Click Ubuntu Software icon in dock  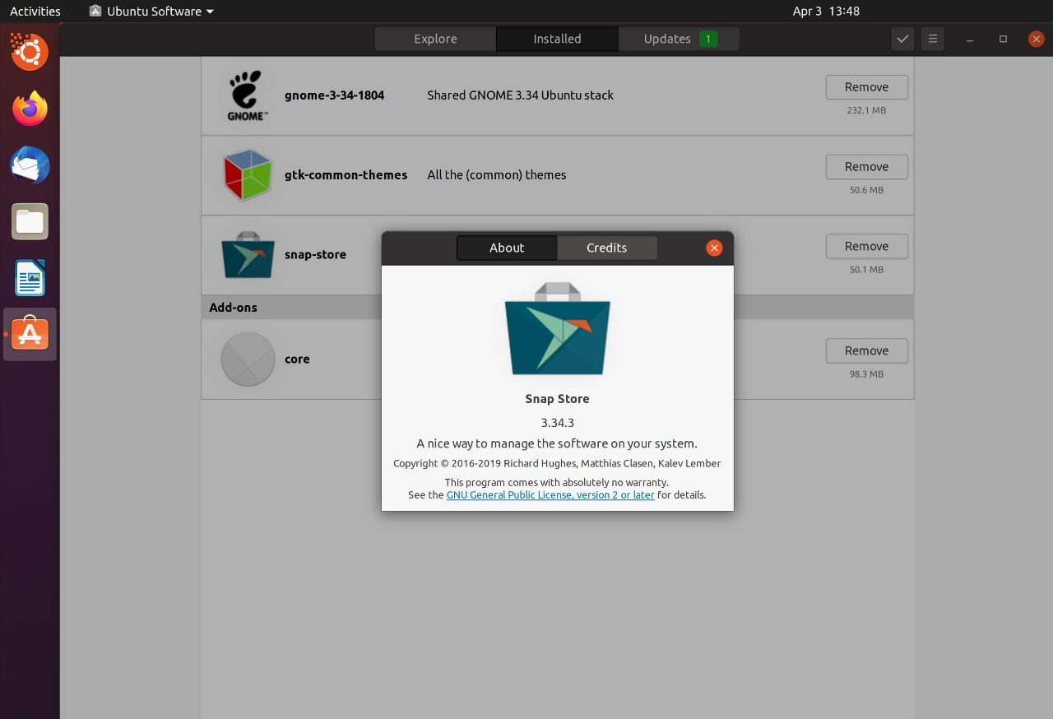[30, 334]
